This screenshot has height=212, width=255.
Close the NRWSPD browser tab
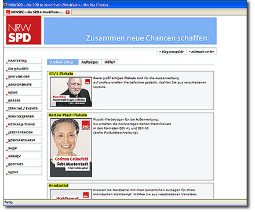(x=68, y=12)
